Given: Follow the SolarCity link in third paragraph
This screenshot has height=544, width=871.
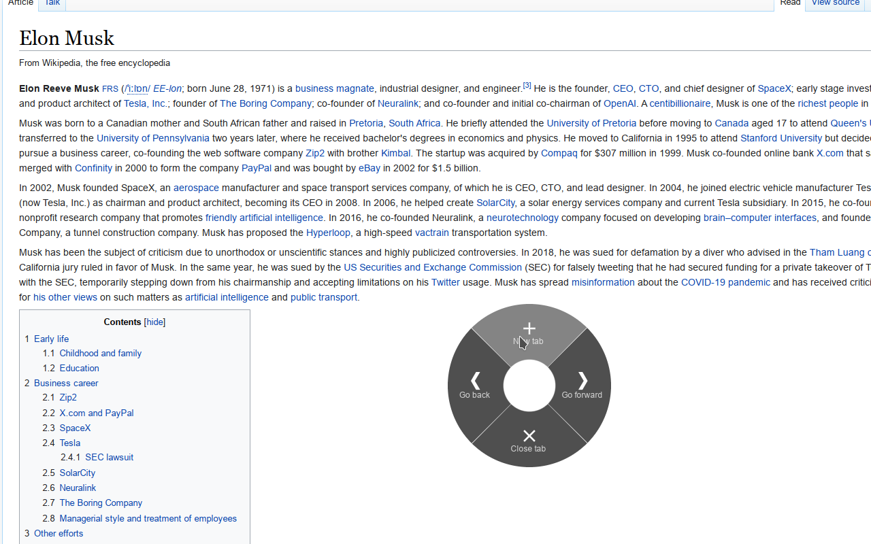Looking at the screenshot, I should pos(495,203).
